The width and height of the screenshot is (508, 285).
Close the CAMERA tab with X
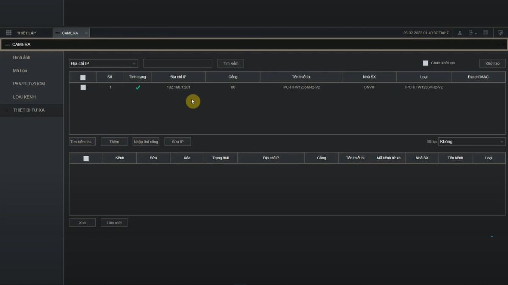(x=86, y=33)
